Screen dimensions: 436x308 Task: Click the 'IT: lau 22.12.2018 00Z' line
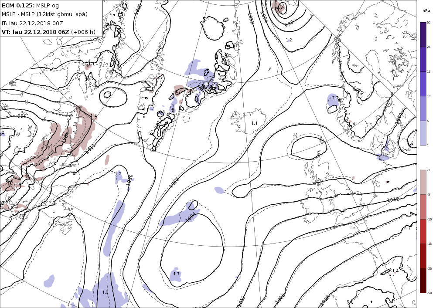click(x=32, y=23)
